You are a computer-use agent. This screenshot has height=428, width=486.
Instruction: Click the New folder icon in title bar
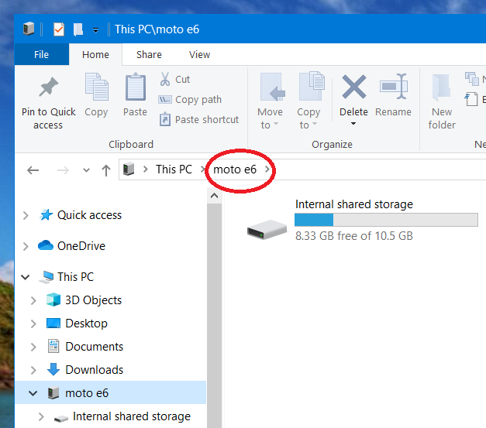tap(78, 29)
